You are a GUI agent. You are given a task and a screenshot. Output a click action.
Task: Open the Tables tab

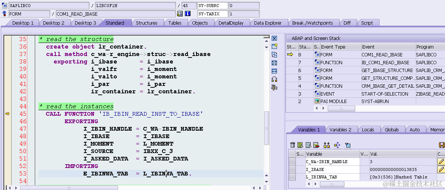tap(175, 23)
